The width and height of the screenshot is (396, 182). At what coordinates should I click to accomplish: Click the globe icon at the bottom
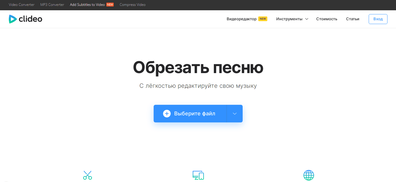pyautogui.click(x=308, y=175)
